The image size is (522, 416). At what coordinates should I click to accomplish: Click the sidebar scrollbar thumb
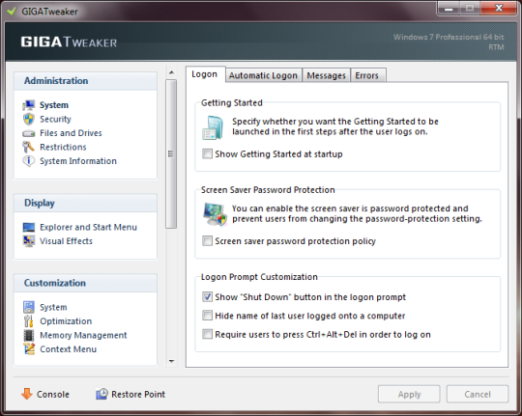(x=171, y=154)
